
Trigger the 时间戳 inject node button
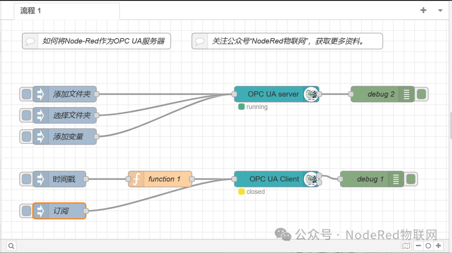point(26,179)
